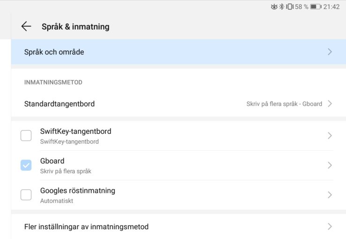Screen dimensions: 346x239
Task: Click the vibrate mode status icon
Action: tap(289, 7)
